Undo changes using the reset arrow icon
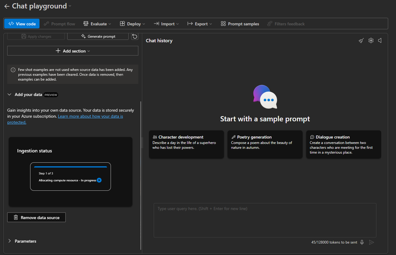The image size is (396, 255). (134, 36)
